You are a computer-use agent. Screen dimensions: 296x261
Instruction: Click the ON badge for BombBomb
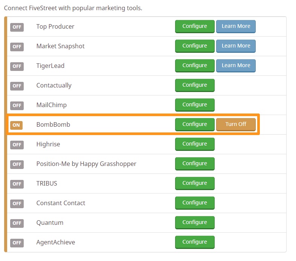16,125
